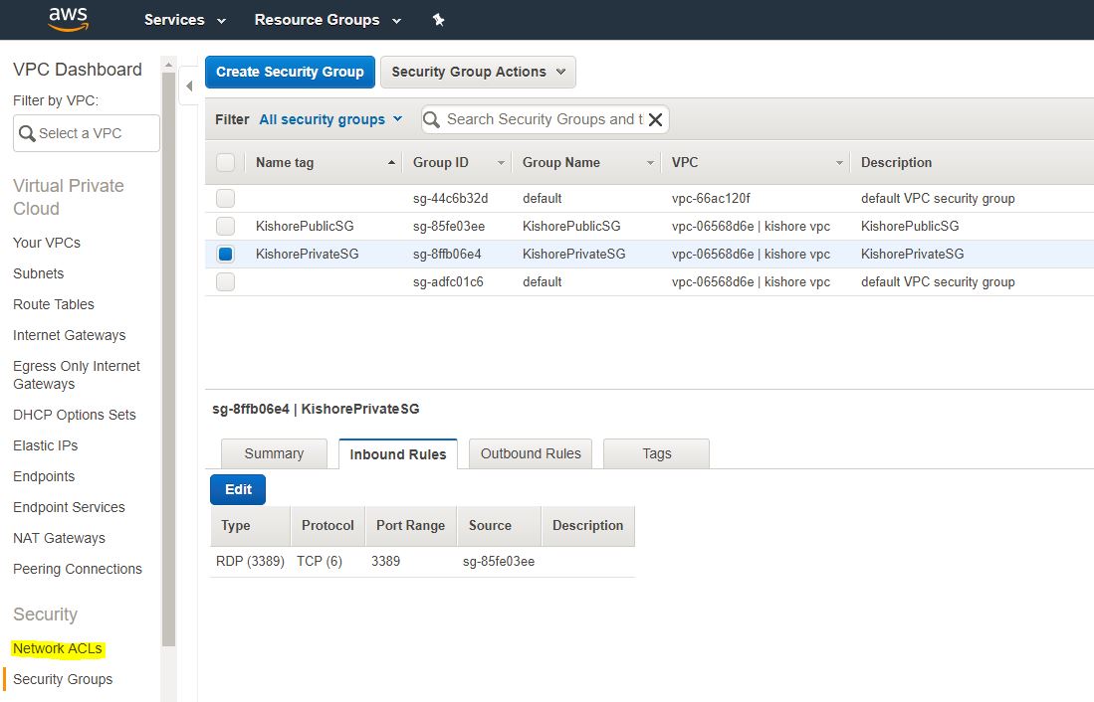Screen dimensions: 1094x702
Task: Switch to the Outbound Rules tab
Action: 531,453
